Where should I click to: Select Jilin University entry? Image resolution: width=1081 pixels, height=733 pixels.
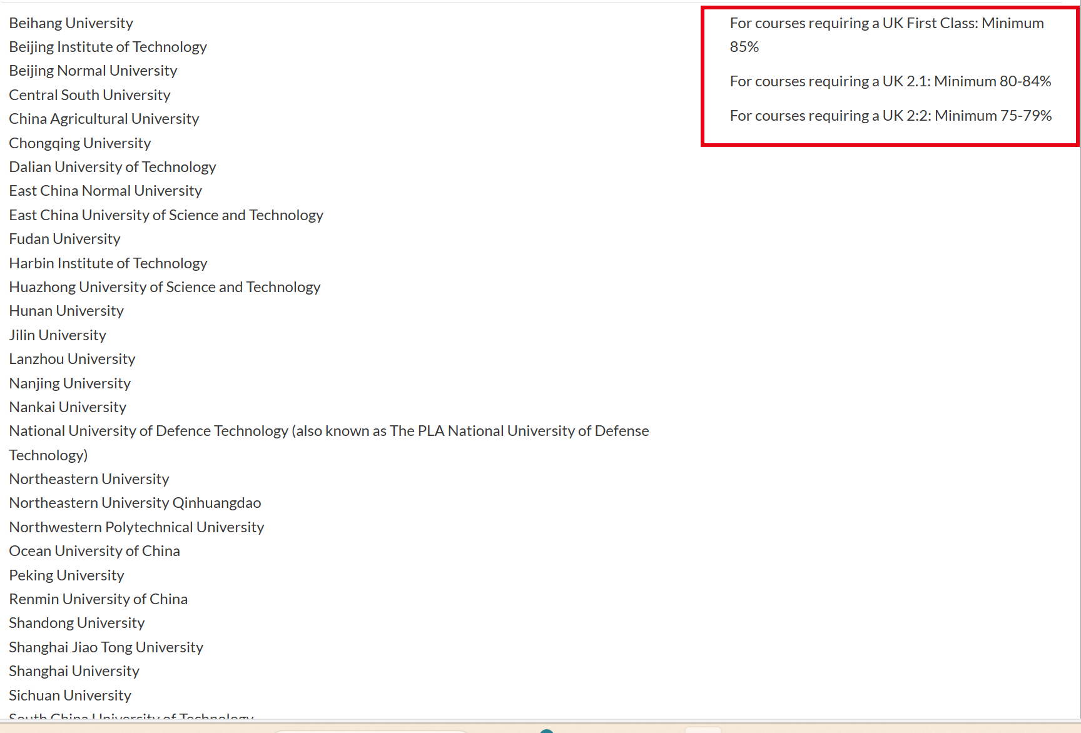click(58, 335)
